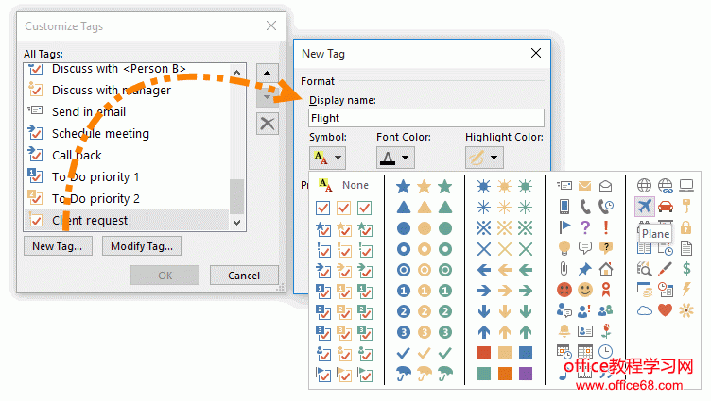Cancel the Customize Tags dialog
This screenshot has width=711, height=401.
click(x=242, y=276)
